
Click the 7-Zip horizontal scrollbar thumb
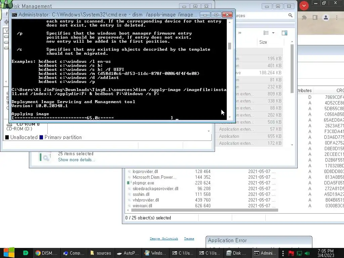click(x=205, y=210)
